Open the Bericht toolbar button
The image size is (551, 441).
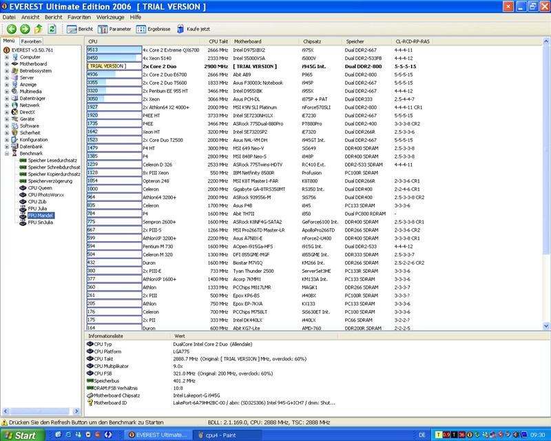point(80,29)
